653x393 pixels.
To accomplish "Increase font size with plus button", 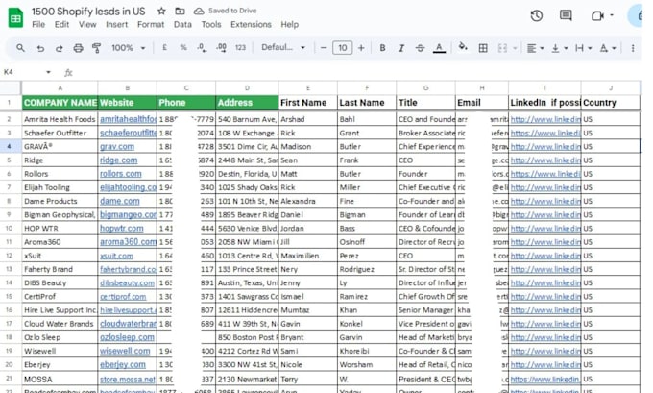I will coord(361,48).
